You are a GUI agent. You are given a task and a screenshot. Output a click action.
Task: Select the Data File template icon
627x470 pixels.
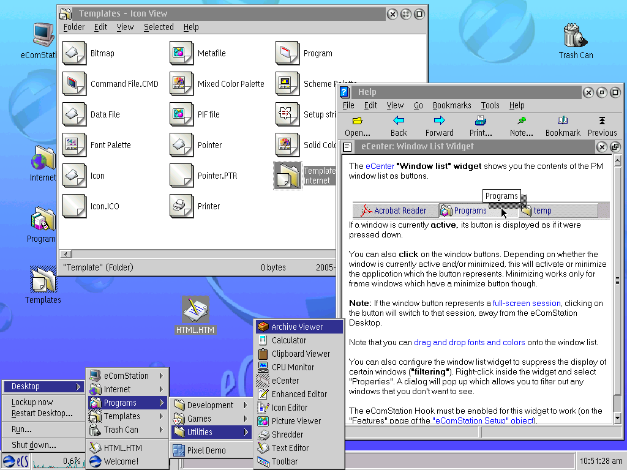pyautogui.click(x=74, y=114)
